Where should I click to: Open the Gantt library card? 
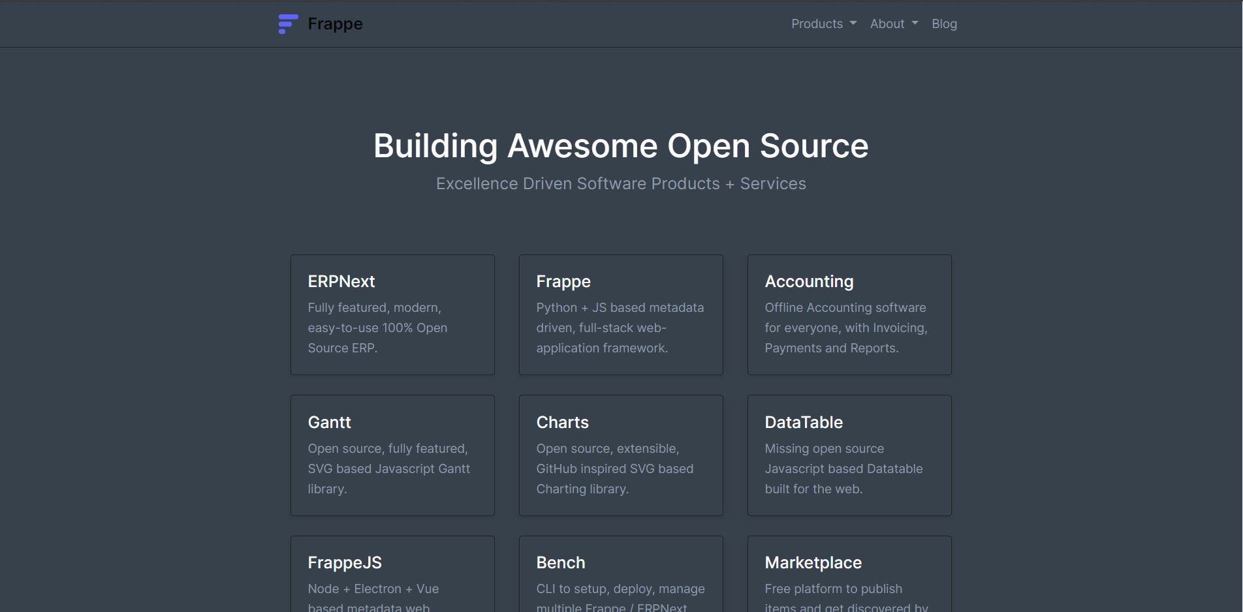coord(392,455)
